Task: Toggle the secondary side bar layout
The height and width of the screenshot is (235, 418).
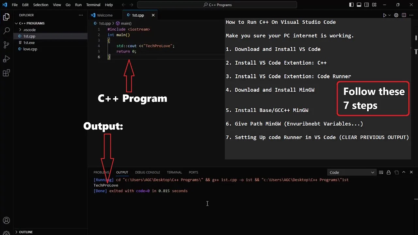Action: point(366,5)
